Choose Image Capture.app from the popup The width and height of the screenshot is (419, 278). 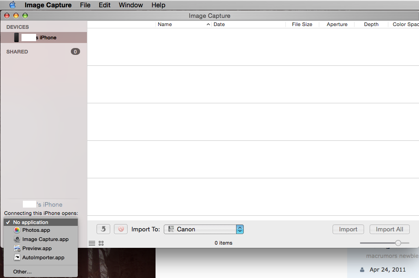pos(41,239)
